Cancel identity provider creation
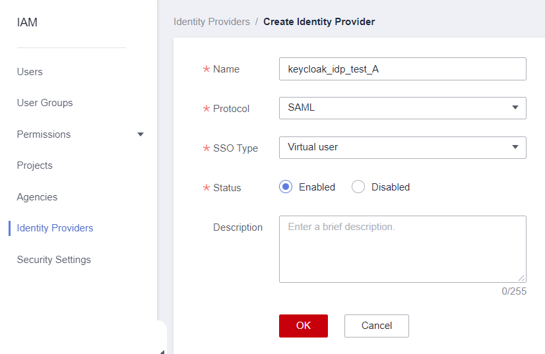The height and width of the screenshot is (354, 545). click(377, 326)
